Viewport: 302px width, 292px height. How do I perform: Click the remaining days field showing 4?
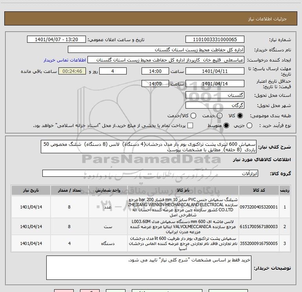point(113,71)
